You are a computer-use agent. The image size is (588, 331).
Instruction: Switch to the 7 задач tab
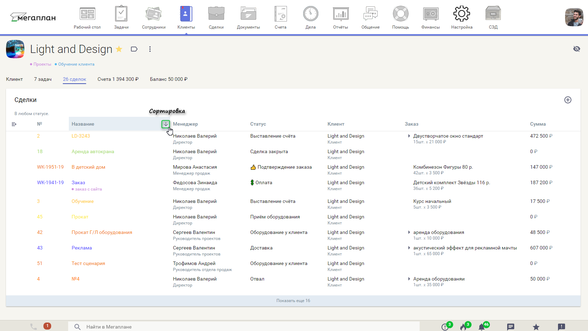pos(43,79)
